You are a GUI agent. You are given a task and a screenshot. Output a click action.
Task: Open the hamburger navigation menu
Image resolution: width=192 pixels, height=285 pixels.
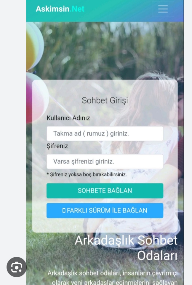click(x=163, y=9)
